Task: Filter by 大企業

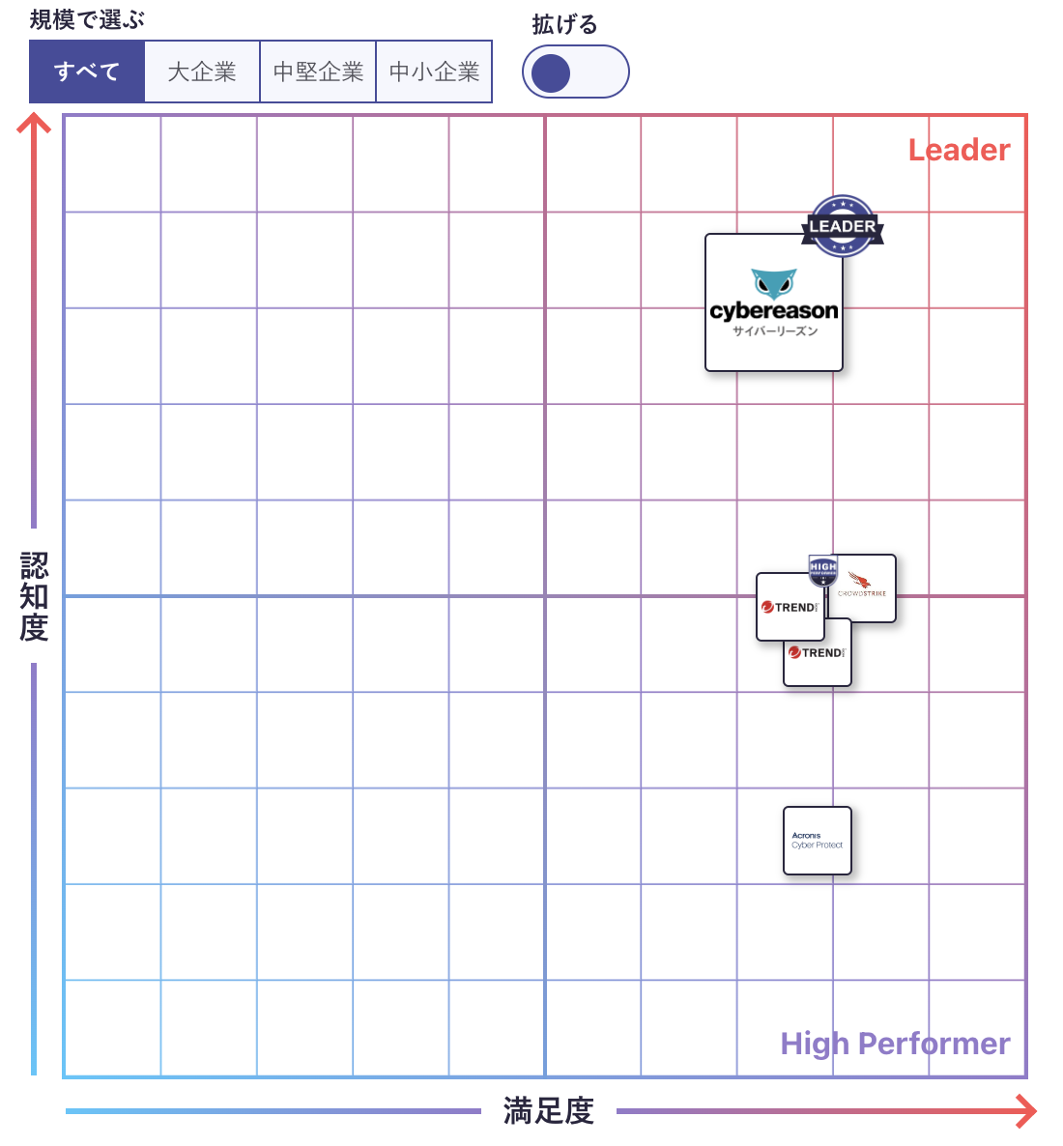Action: pos(203,72)
